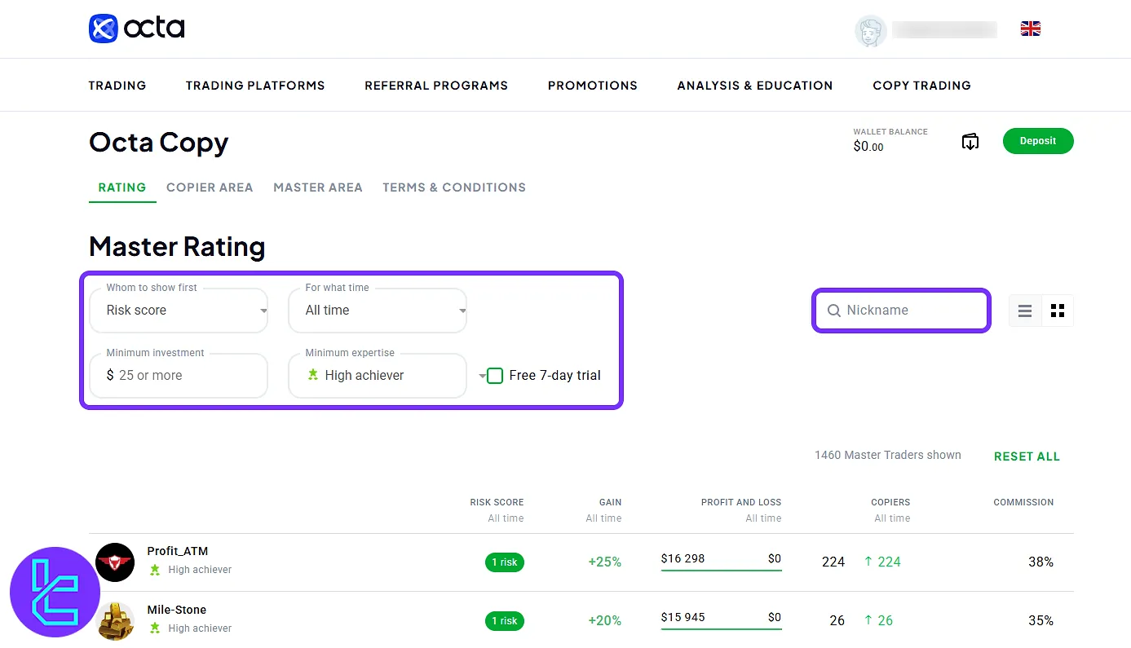
Task: Open the Promotions menu
Action: (593, 85)
